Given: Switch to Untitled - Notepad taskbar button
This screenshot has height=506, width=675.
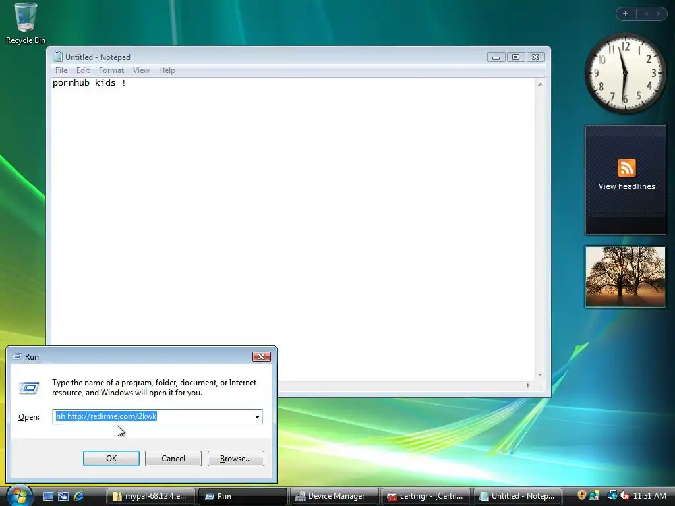Looking at the screenshot, I should [x=517, y=496].
